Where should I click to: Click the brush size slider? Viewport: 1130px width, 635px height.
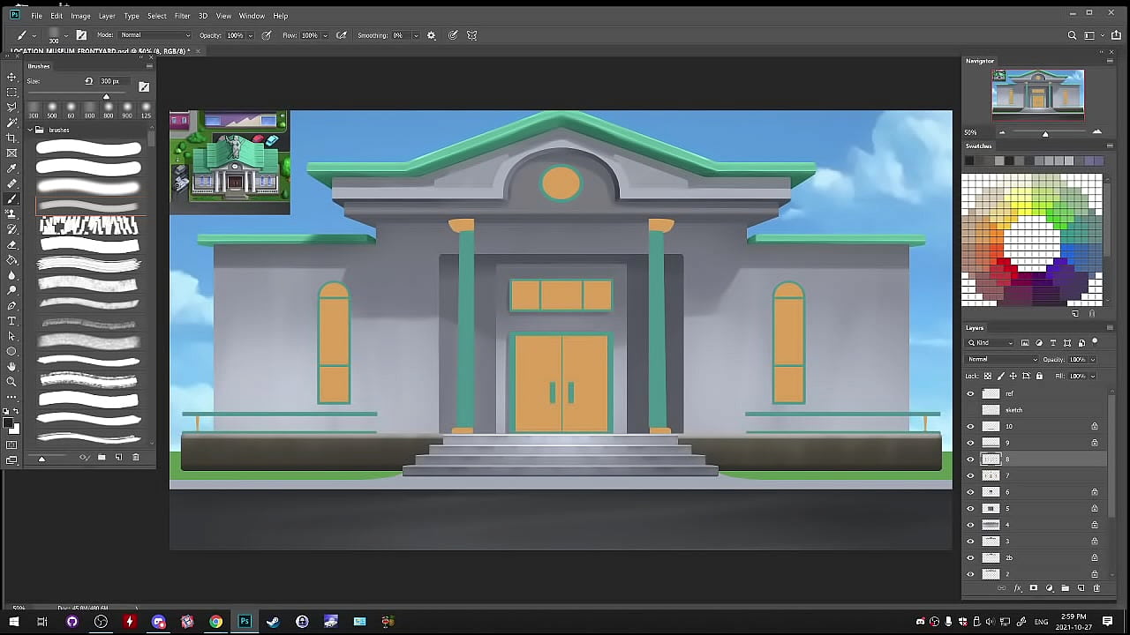[107, 97]
